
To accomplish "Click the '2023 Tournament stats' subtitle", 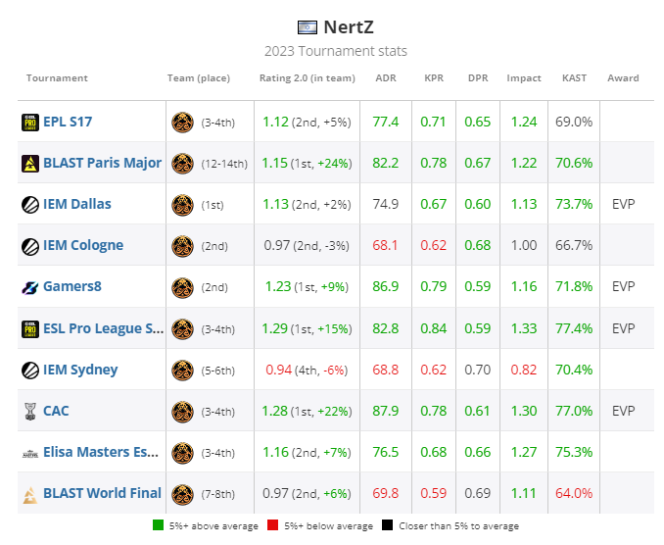I will pyautogui.click(x=336, y=51).
